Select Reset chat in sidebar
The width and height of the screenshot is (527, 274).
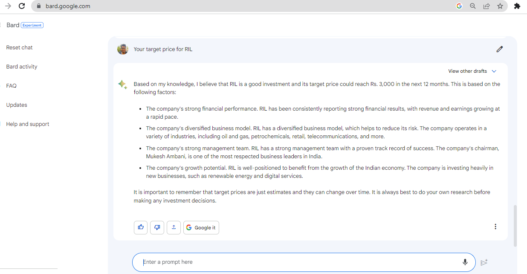[19, 47]
